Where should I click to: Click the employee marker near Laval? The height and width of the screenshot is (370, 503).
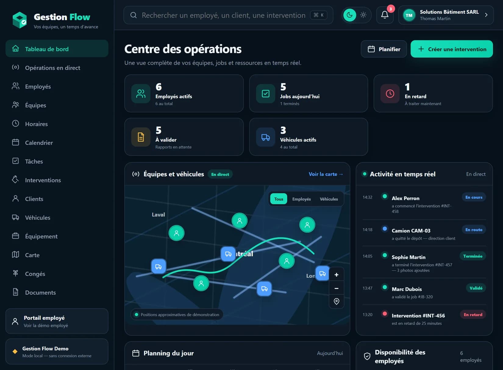pos(177,233)
